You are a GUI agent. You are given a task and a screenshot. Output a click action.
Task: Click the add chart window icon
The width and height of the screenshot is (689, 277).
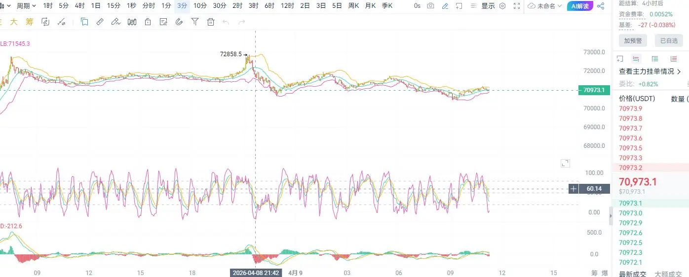pos(459,6)
